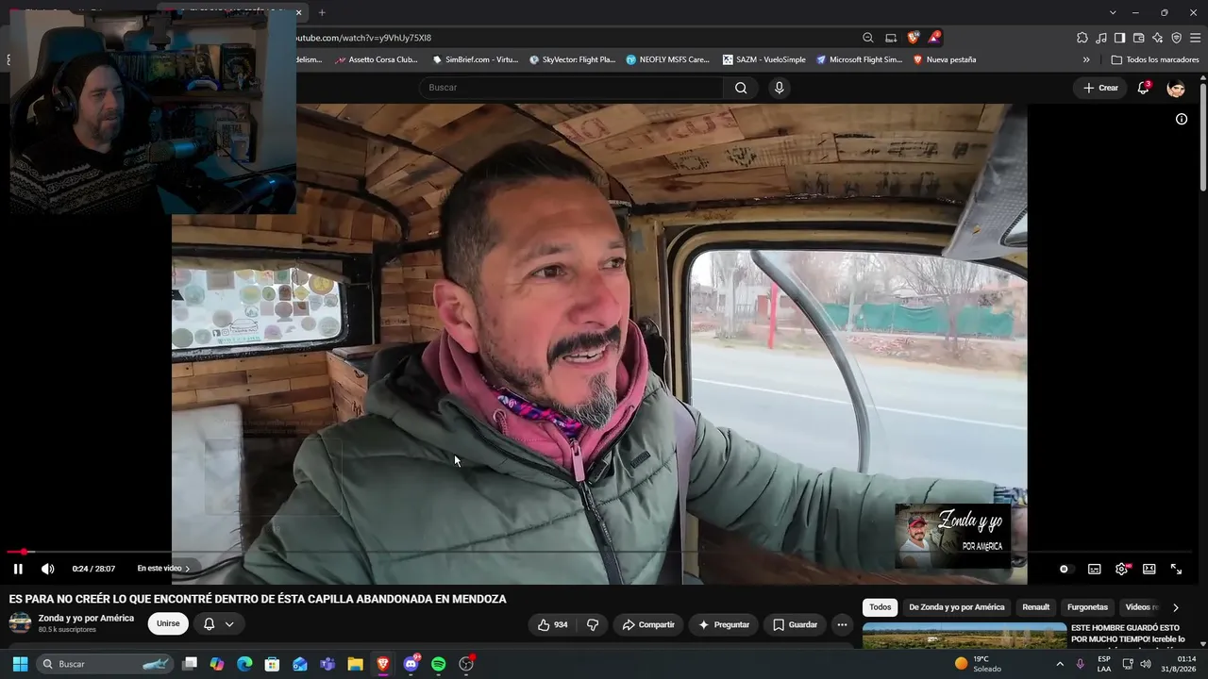Open a new tab with the plus button
Image resolution: width=1208 pixels, height=679 pixels.
[322, 12]
